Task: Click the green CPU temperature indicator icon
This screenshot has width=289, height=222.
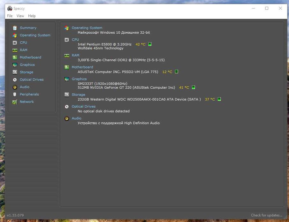Action: coord(150,44)
